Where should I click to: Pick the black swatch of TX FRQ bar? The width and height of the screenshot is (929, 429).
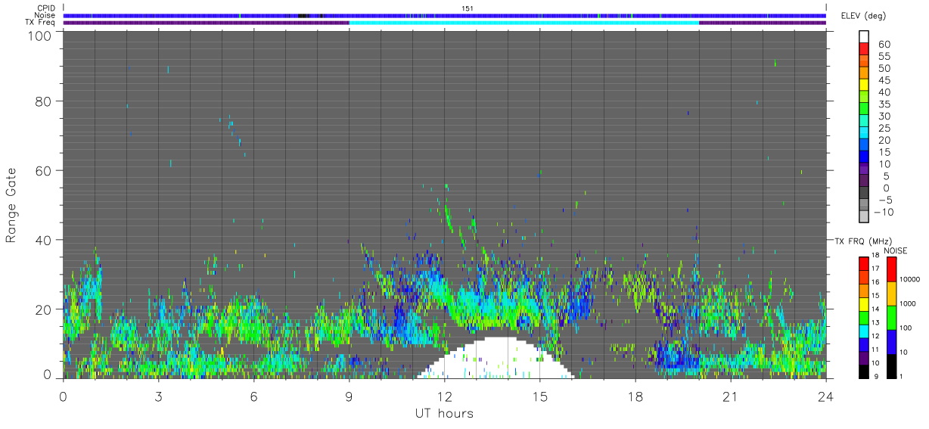(863, 371)
